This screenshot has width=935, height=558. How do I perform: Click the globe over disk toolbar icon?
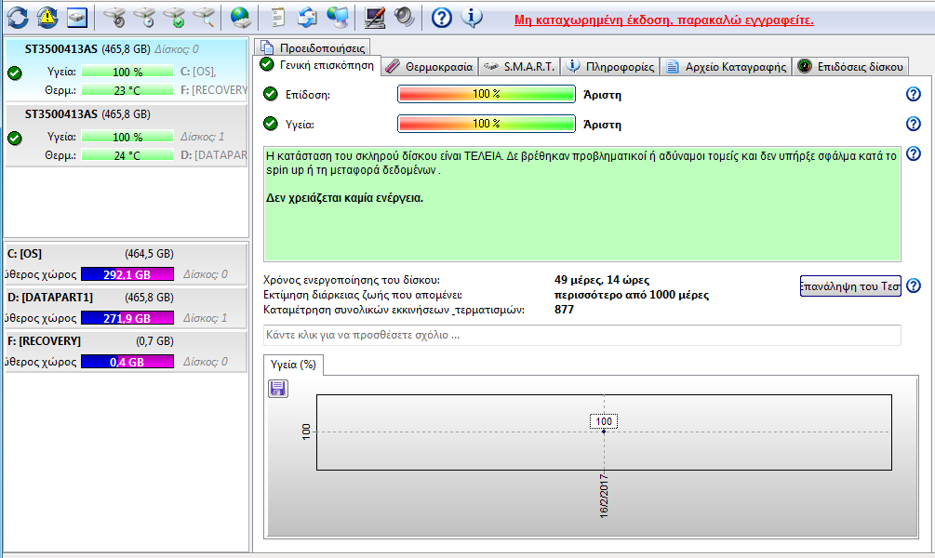pyautogui.click(x=241, y=17)
